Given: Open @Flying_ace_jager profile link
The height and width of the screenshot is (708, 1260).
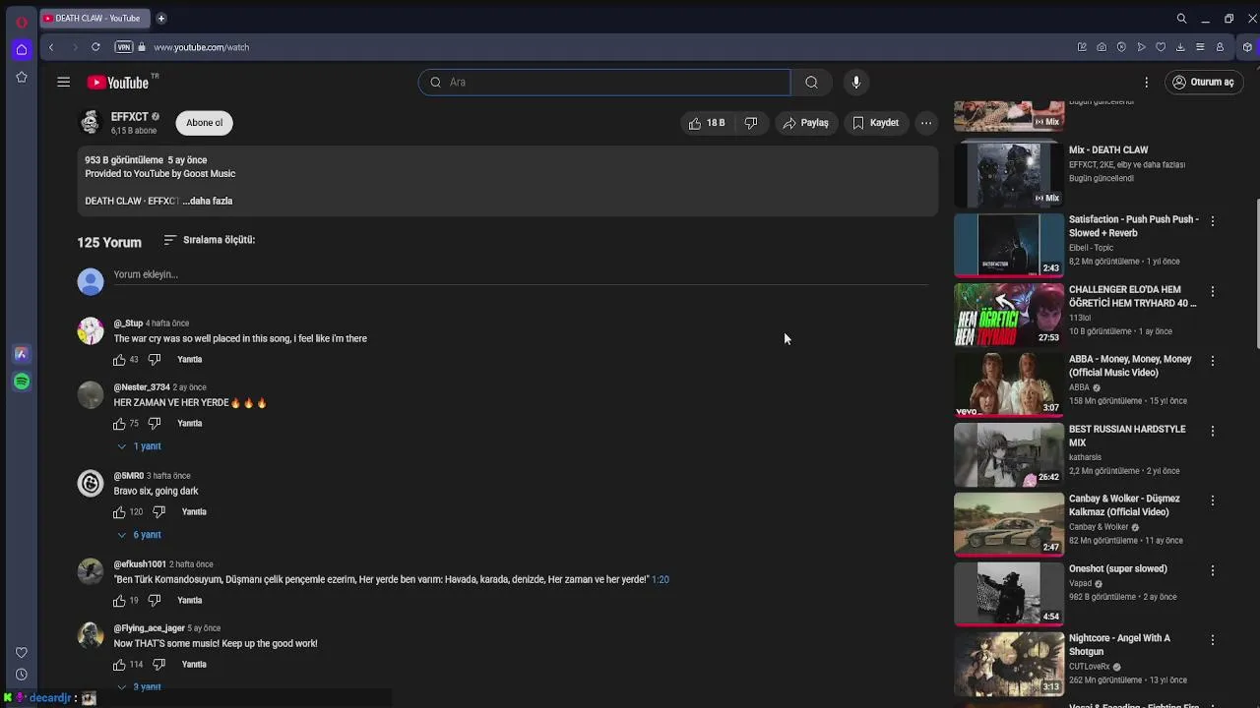Looking at the screenshot, I should tap(150, 628).
